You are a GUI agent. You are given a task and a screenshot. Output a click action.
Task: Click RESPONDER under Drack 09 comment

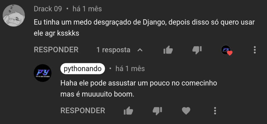click(56, 50)
